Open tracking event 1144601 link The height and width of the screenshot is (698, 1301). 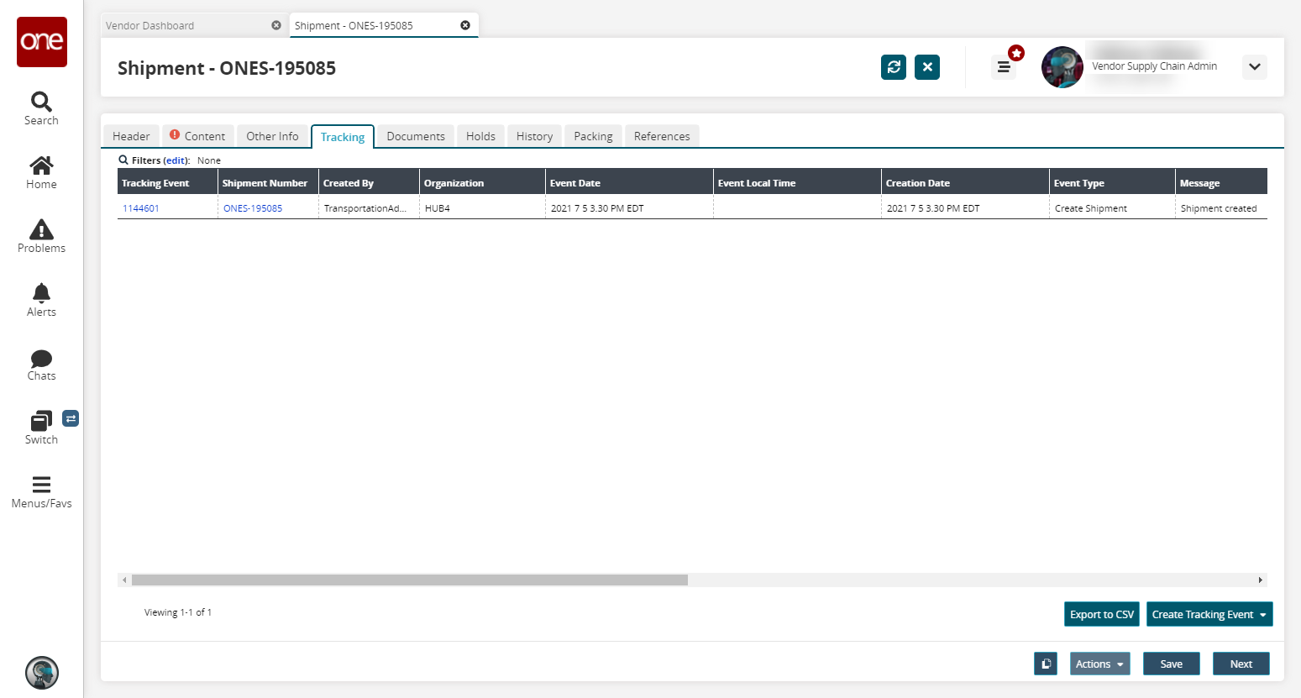(141, 208)
